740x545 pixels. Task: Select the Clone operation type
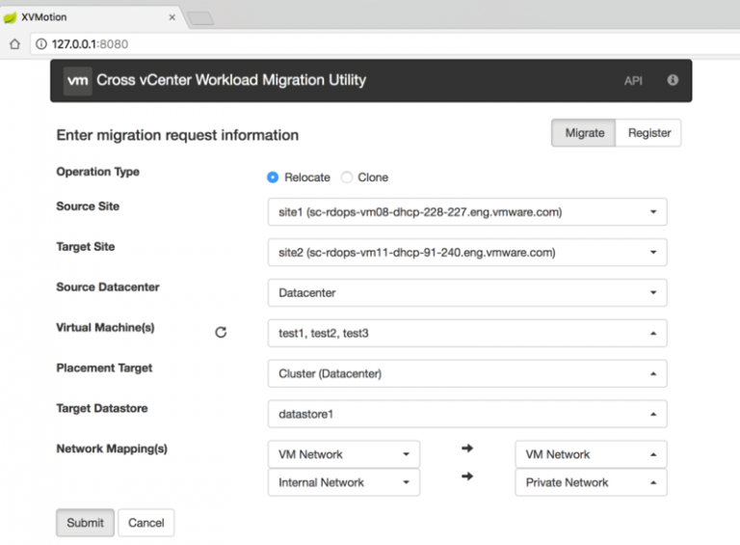pos(347,177)
